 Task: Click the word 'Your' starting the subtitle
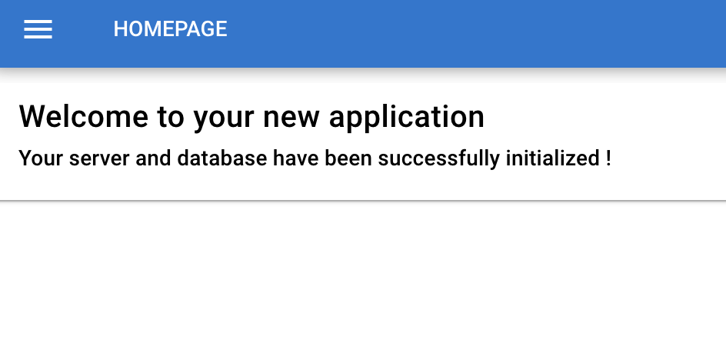coord(41,158)
